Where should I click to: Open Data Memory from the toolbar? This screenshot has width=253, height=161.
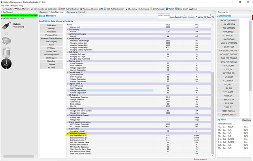pyautogui.click(x=22, y=9)
